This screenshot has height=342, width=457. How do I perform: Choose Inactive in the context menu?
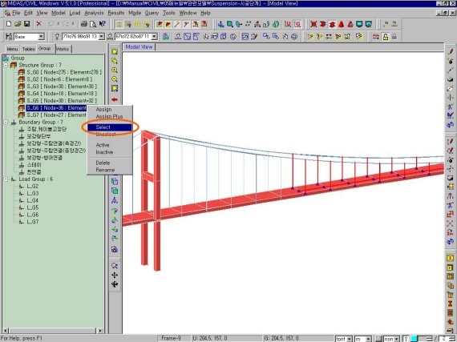(110, 152)
